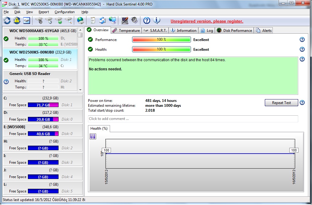Switch to the Temperature tab
Screen dimensions: 312x205
(x=126, y=30)
